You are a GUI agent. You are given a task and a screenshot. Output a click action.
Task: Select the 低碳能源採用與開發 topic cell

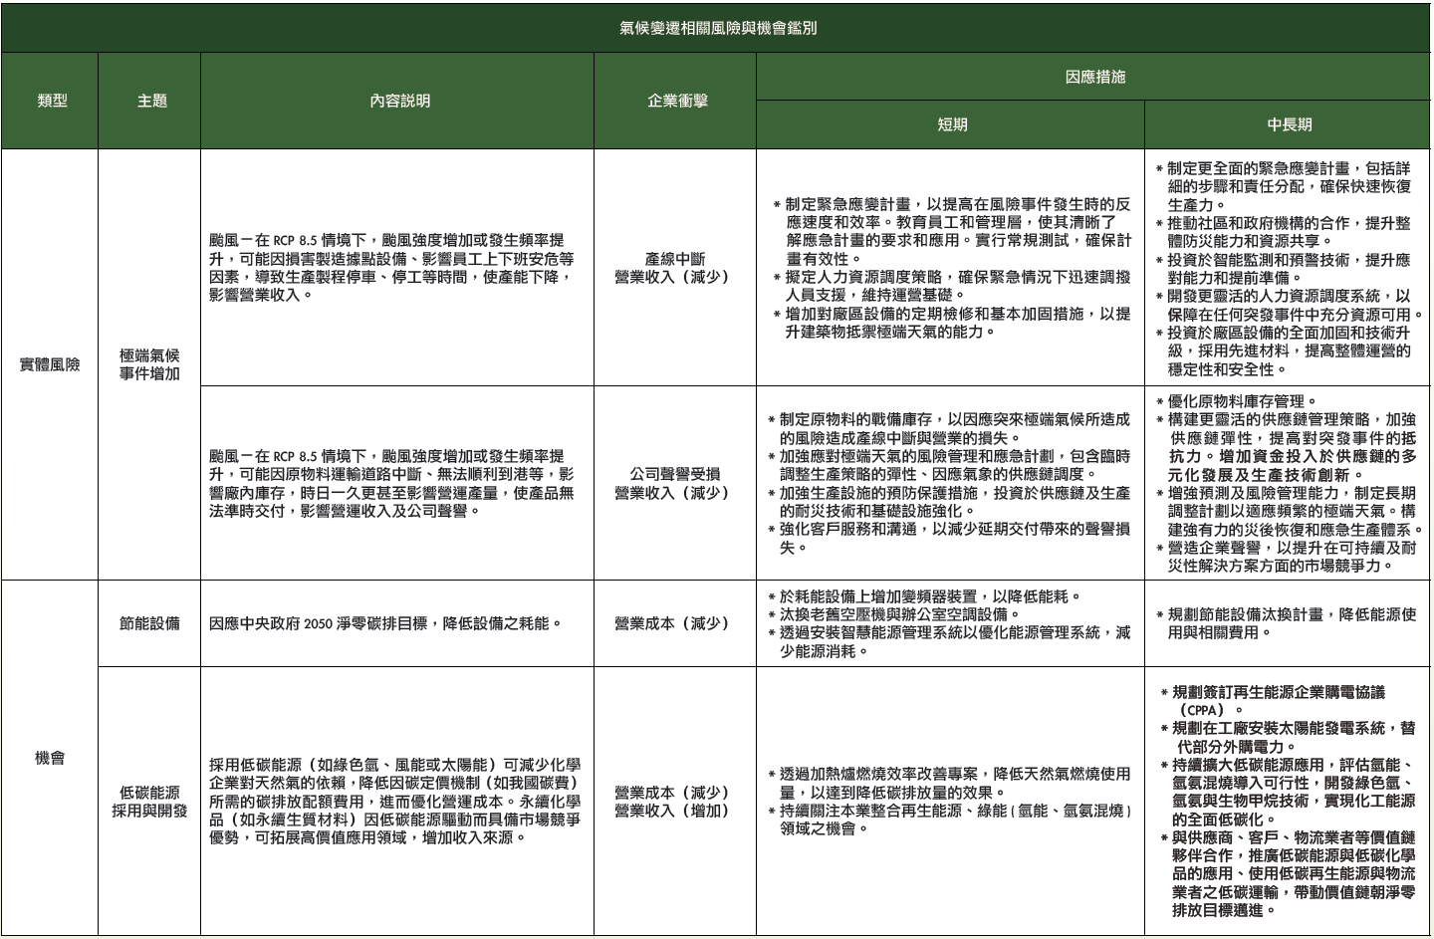click(150, 802)
